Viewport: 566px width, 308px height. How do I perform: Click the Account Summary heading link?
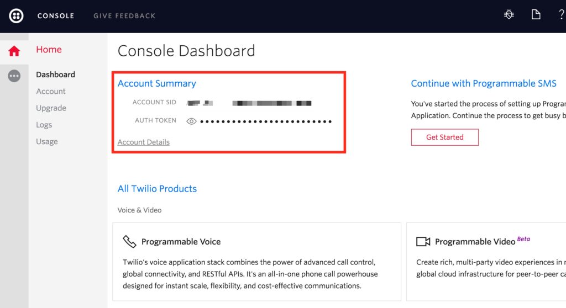pyautogui.click(x=156, y=83)
